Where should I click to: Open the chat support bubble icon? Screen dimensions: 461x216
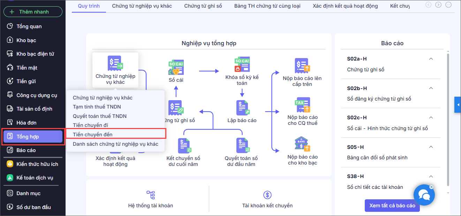(424, 195)
